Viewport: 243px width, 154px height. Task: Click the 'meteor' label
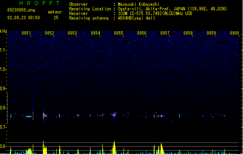point(55,12)
